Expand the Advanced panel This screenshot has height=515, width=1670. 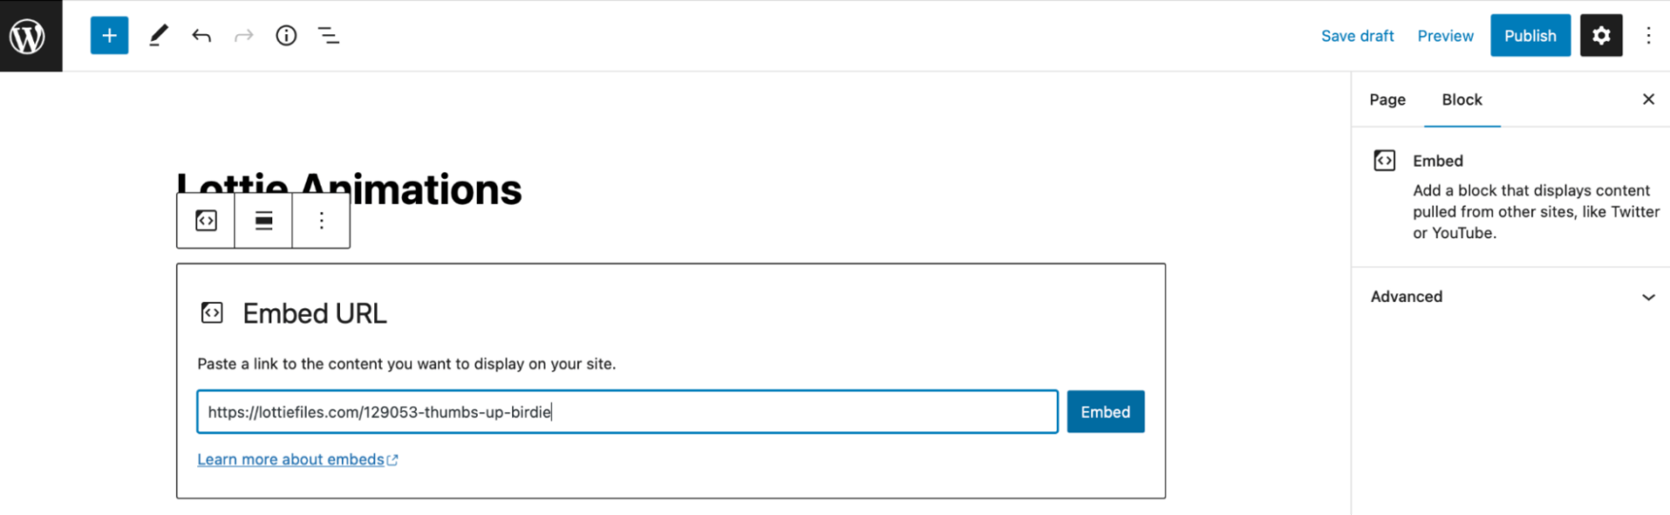coord(1511,297)
